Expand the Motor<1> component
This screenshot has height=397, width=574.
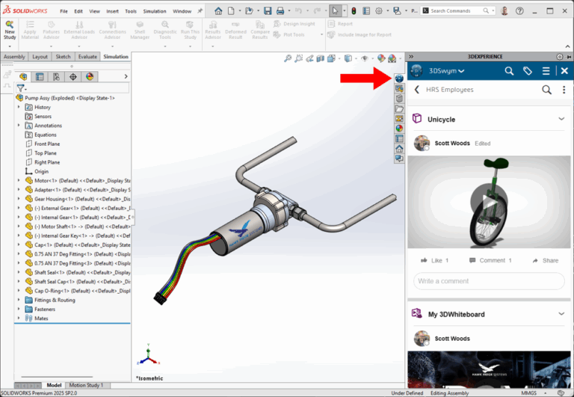click(19, 180)
